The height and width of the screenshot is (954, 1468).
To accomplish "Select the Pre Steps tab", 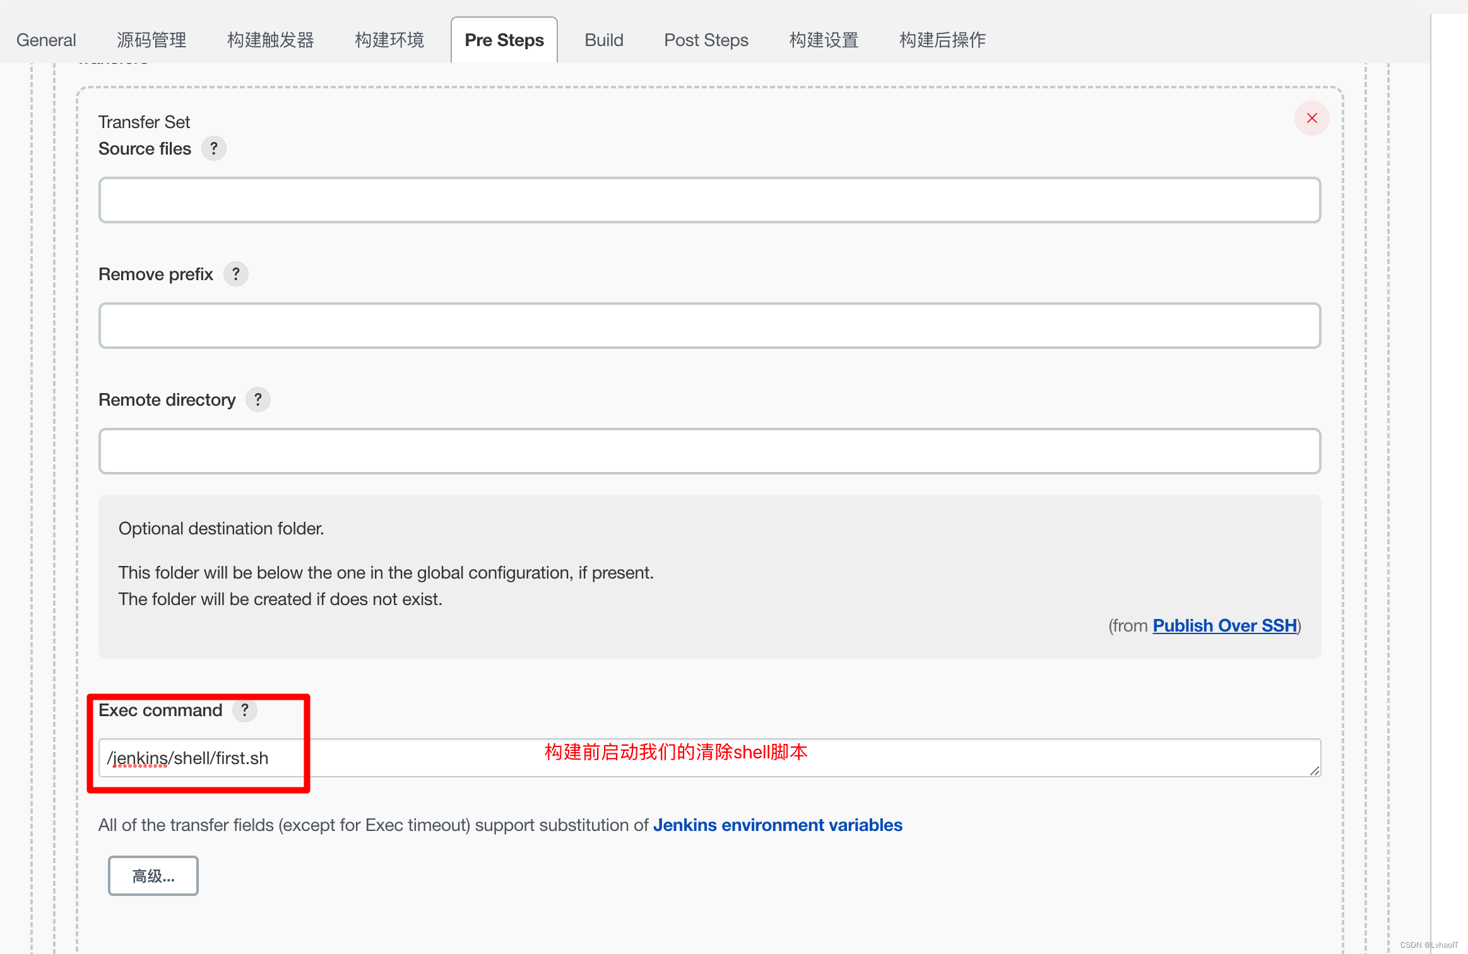I will click(x=504, y=40).
